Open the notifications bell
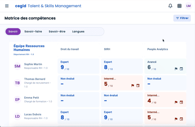This screenshot has height=127, width=195. (170, 6)
